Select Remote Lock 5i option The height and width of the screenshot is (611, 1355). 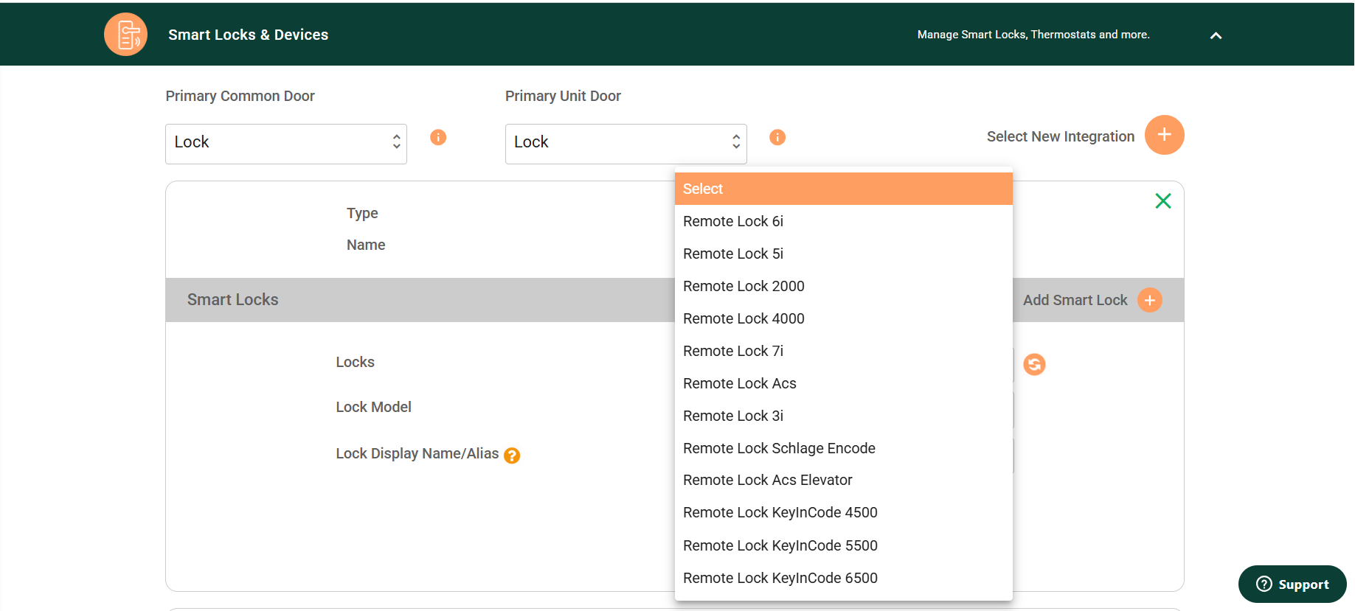843,254
